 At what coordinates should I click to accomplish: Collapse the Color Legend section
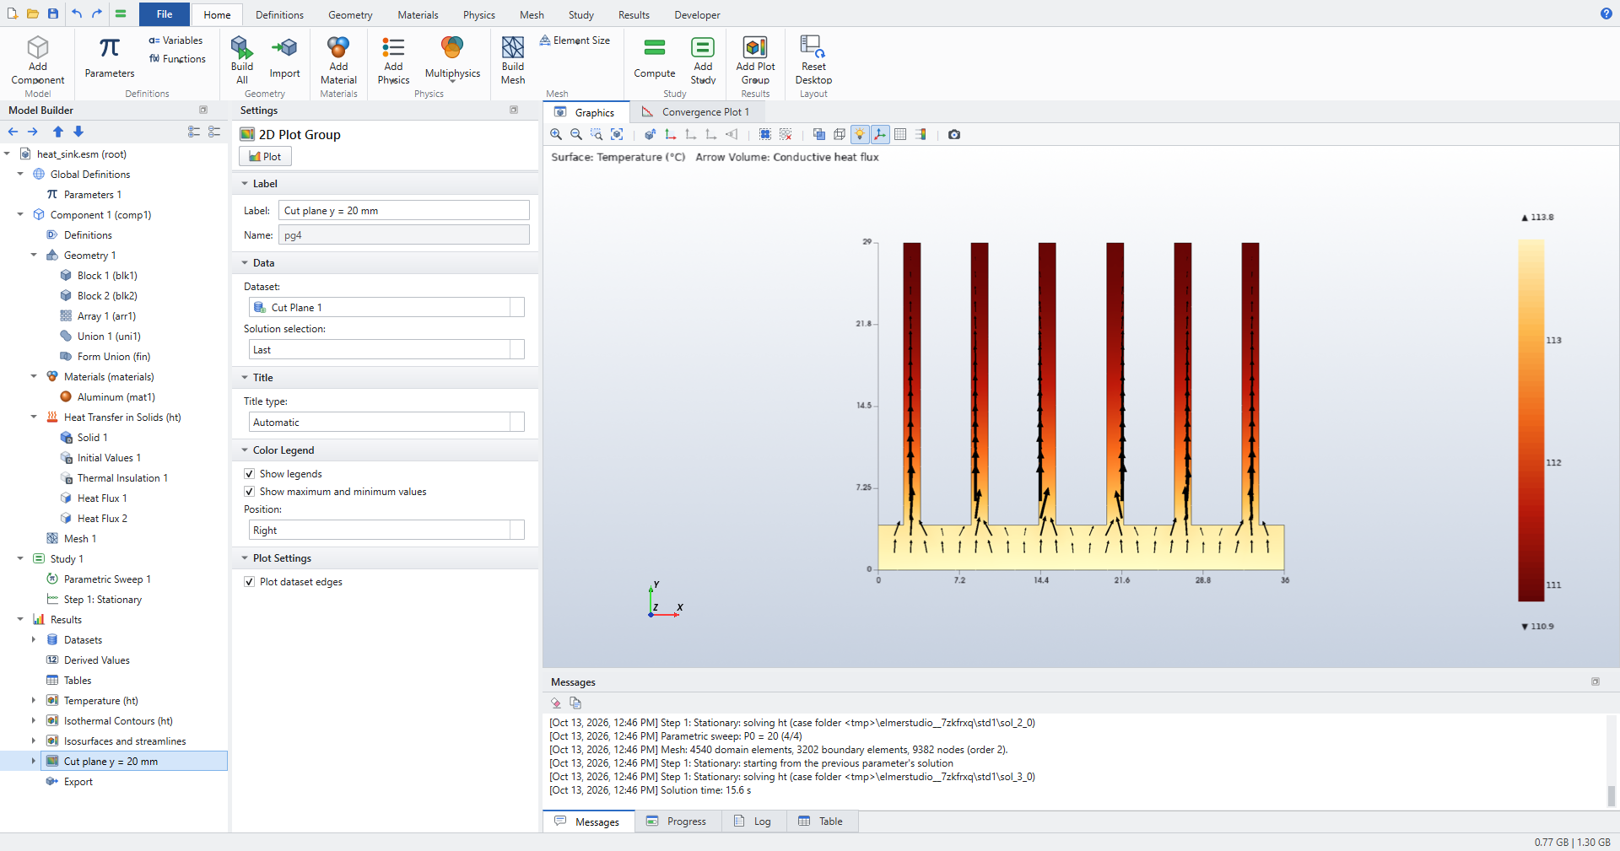click(245, 450)
